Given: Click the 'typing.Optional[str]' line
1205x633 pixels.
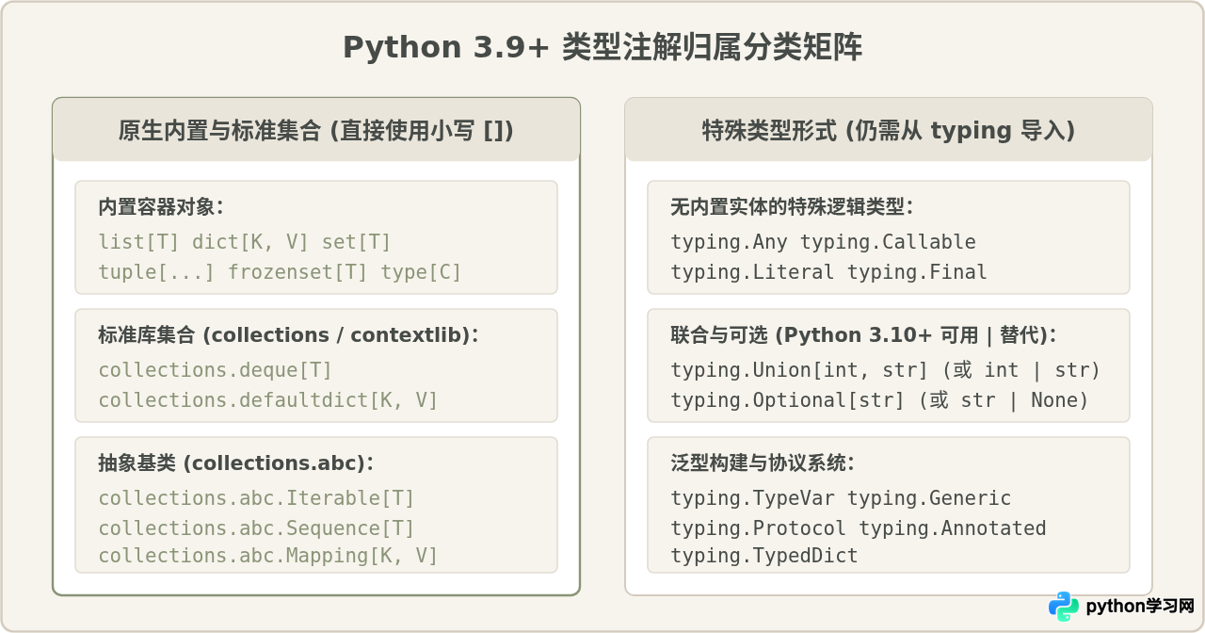Looking at the screenshot, I should [879, 400].
